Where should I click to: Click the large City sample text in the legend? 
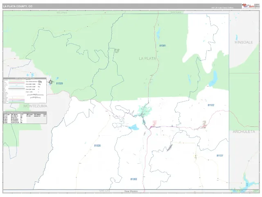[40, 82]
